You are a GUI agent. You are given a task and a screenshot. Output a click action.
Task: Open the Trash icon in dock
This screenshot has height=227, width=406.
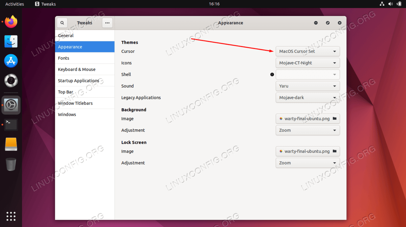tap(11, 164)
